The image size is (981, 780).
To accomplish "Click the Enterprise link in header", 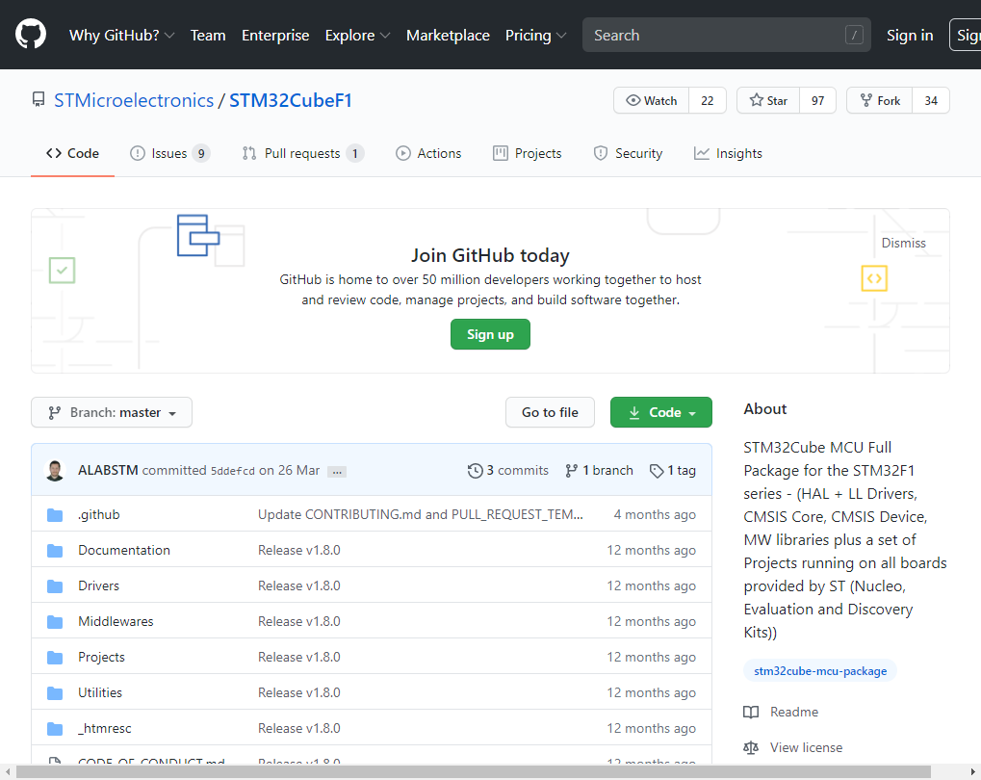I will (x=275, y=35).
